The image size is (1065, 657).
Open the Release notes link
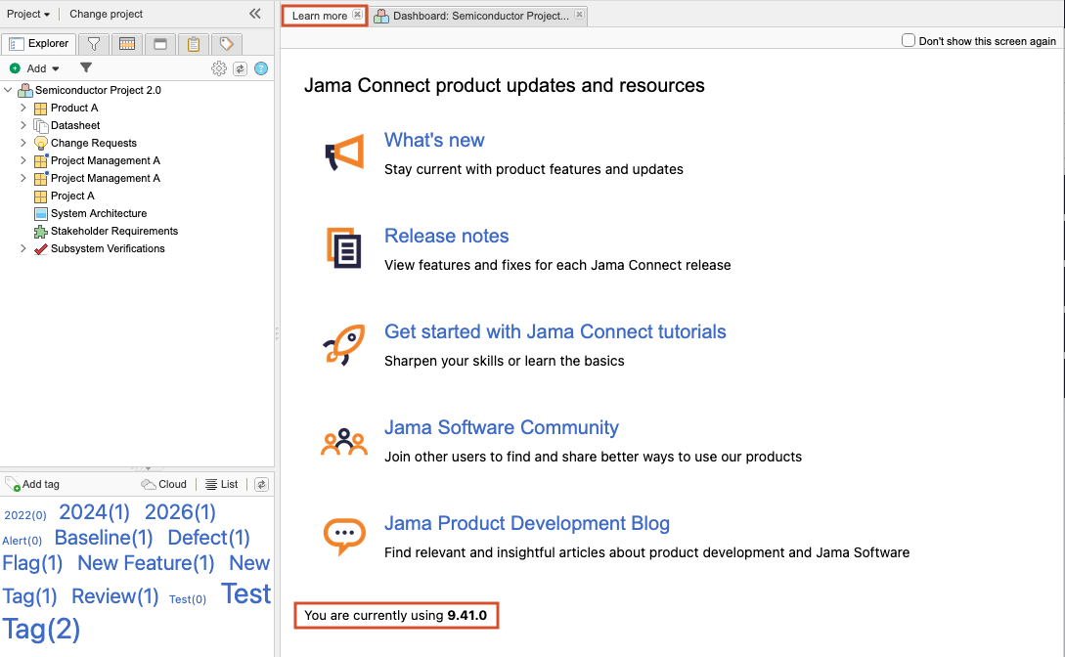[x=446, y=236]
